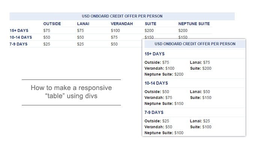Image resolution: width=262 pixels, height=150 pixels.
Task: Click the top USD Onboard Credit Offer header
Action: [x=122, y=16]
